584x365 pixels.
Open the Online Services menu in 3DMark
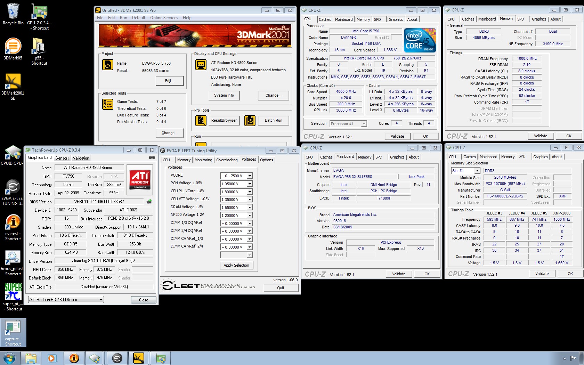164,18
